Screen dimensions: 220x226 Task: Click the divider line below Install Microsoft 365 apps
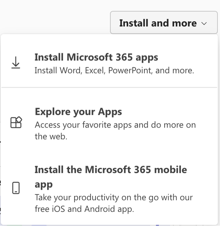click(109, 87)
